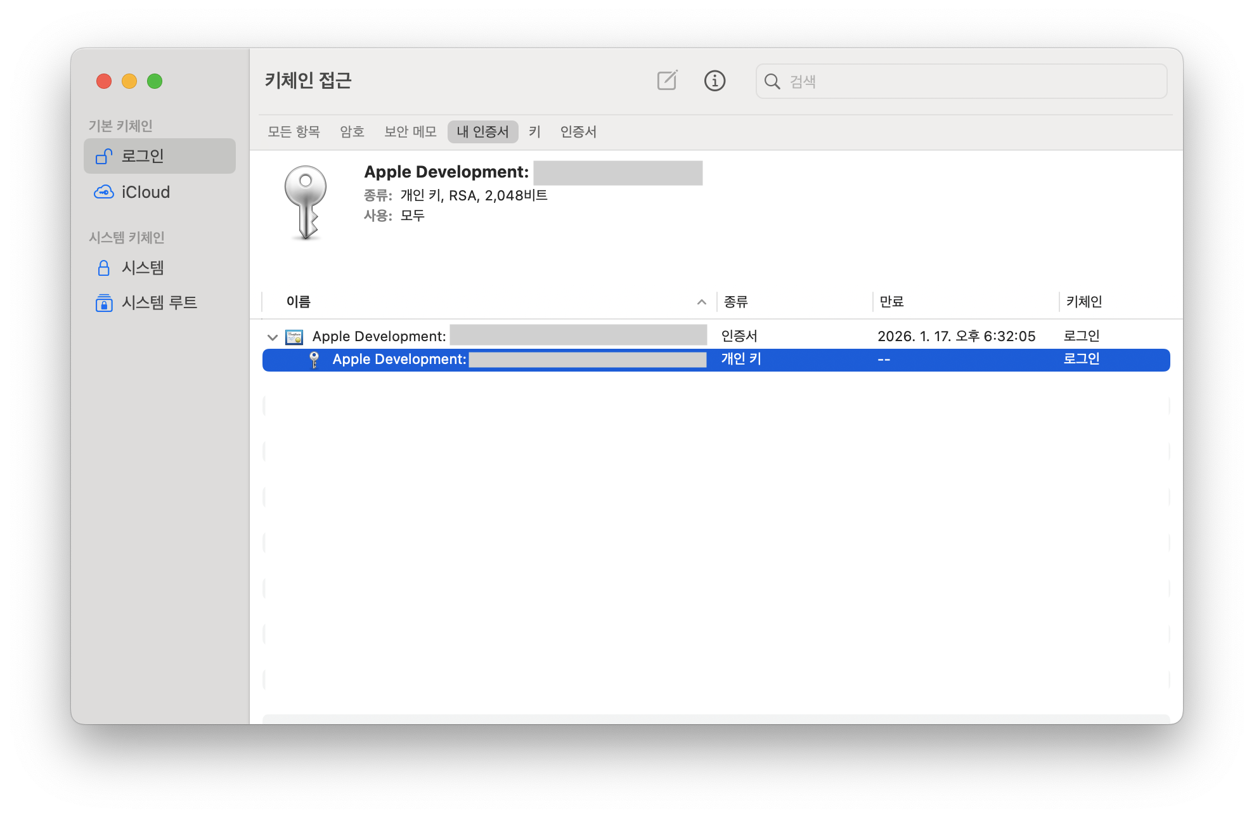This screenshot has height=818, width=1254.
Task: Open the 시스템 루트 keychain
Action: (158, 302)
